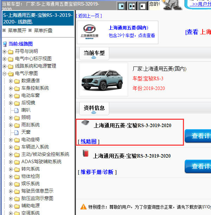Click the SGMW brand logo
Screen dimensions: 211x215
point(89,32)
